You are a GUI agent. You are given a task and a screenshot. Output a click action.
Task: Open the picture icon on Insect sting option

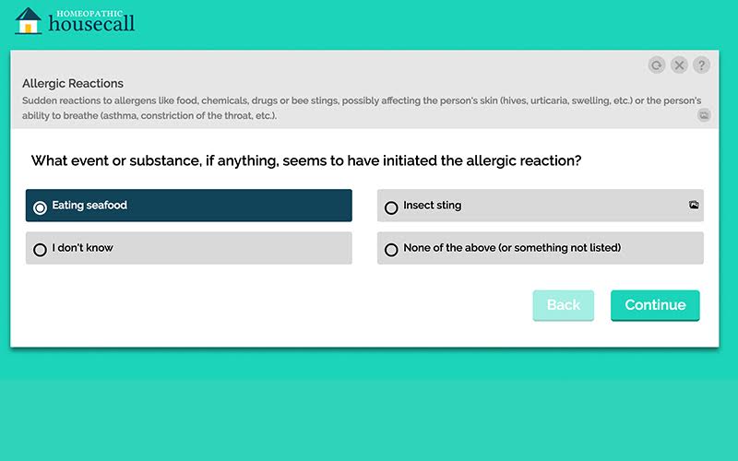point(694,205)
